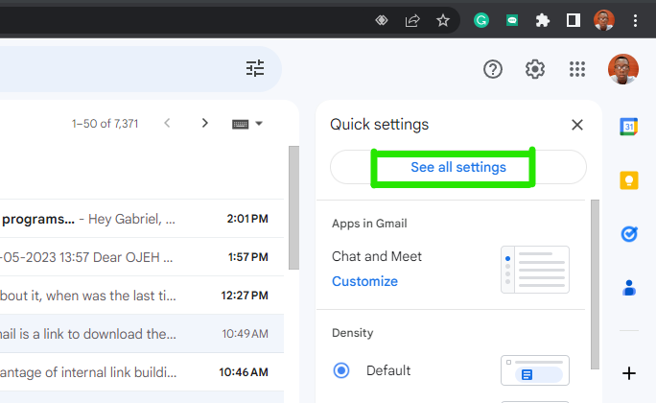The width and height of the screenshot is (656, 403).
Task: Select the Default density radio button
Action: [x=341, y=370]
